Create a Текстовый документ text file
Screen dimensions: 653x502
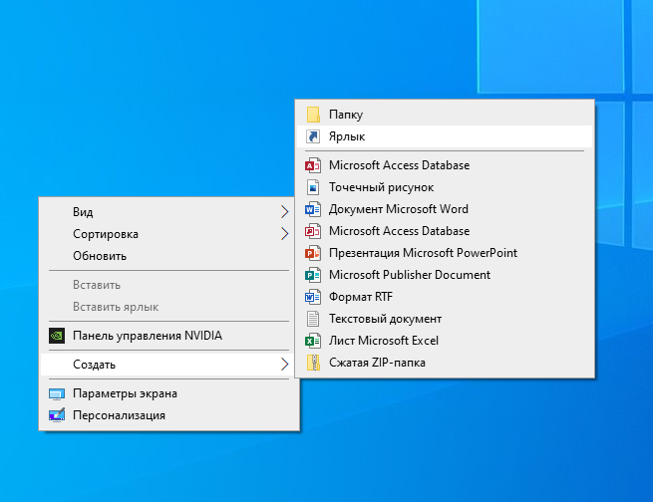coord(445,319)
